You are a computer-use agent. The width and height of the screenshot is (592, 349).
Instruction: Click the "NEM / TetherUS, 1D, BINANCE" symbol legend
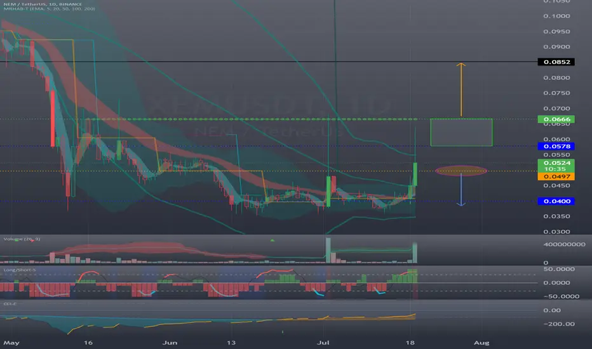pyautogui.click(x=43, y=4)
